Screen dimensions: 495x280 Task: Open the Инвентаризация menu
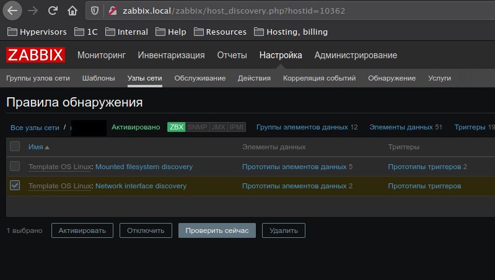(171, 55)
